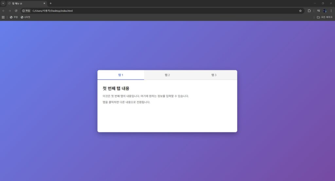Open the 모든 북마크 folder
335x181 pixels.
(x=325, y=17)
